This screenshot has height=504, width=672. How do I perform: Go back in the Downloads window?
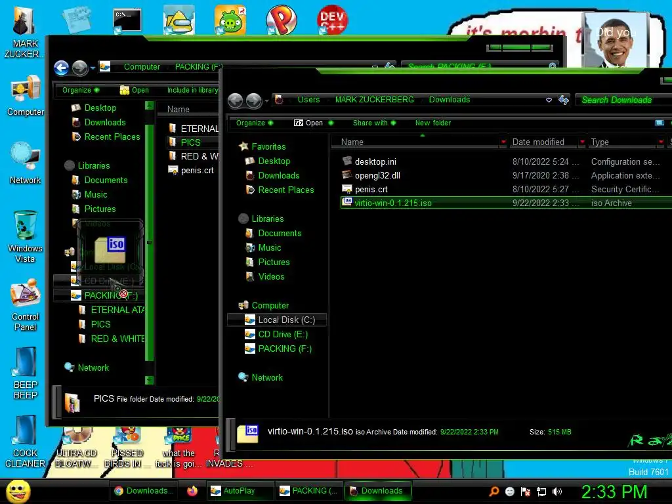[236, 100]
